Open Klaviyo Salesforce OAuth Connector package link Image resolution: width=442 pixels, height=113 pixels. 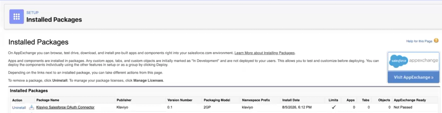(x=65, y=107)
